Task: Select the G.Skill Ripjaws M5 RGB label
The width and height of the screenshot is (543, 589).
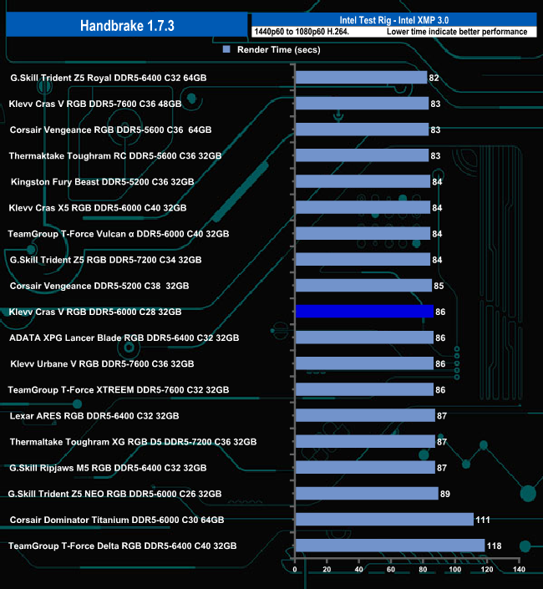Action: pyautogui.click(x=108, y=468)
